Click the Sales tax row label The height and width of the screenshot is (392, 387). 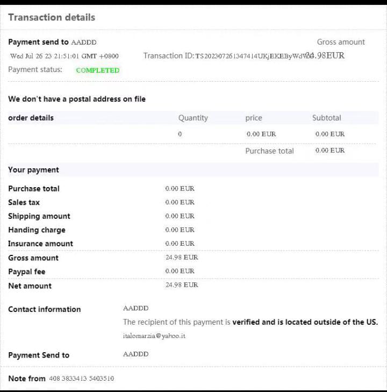pyautogui.click(x=24, y=202)
